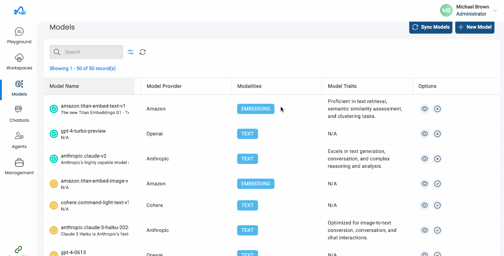
Task: Click TEXT tag for cohere.command-light-text
Action: 248,205
